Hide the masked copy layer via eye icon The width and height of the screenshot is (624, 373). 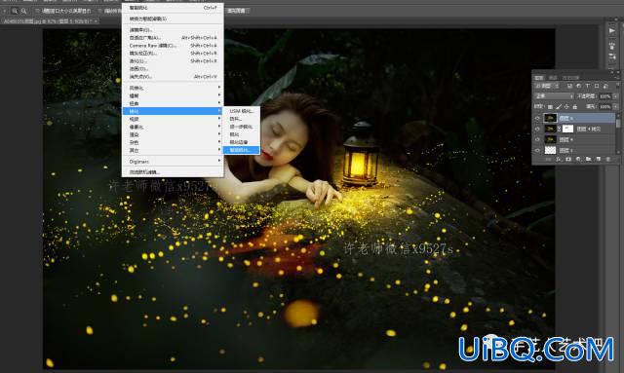click(537, 129)
